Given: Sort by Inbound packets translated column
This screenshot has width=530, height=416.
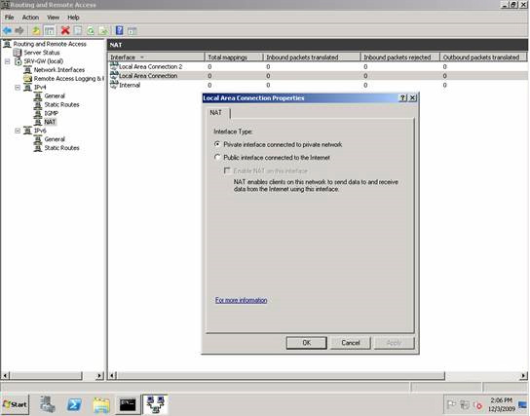Looking at the screenshot, I should 312,57.
